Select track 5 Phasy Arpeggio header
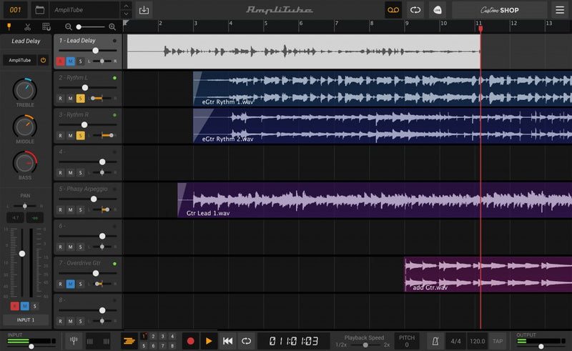This screenshot has height=351, width=572. pyautogui.click(x=82, y=189)
